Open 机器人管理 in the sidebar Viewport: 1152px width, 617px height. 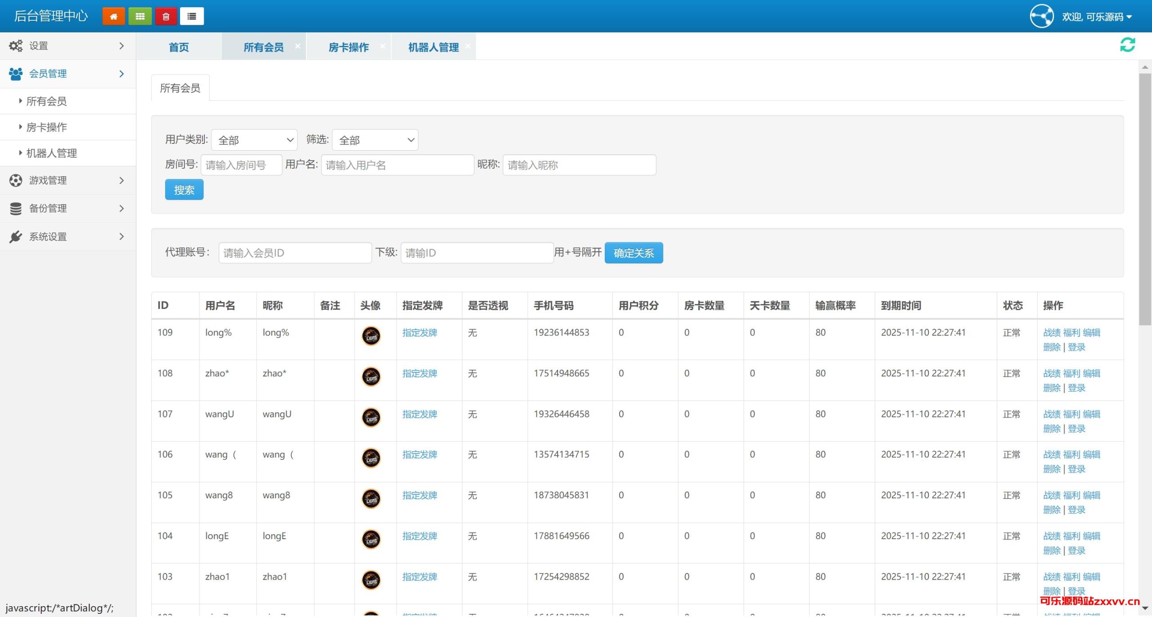click(52, 153)
